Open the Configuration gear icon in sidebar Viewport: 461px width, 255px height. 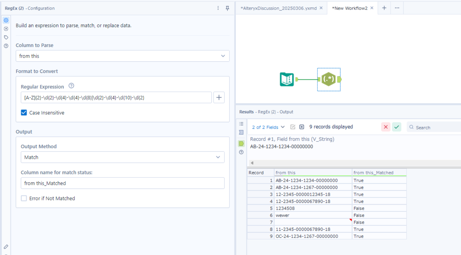pyautogui.click(x=6, y=20)
